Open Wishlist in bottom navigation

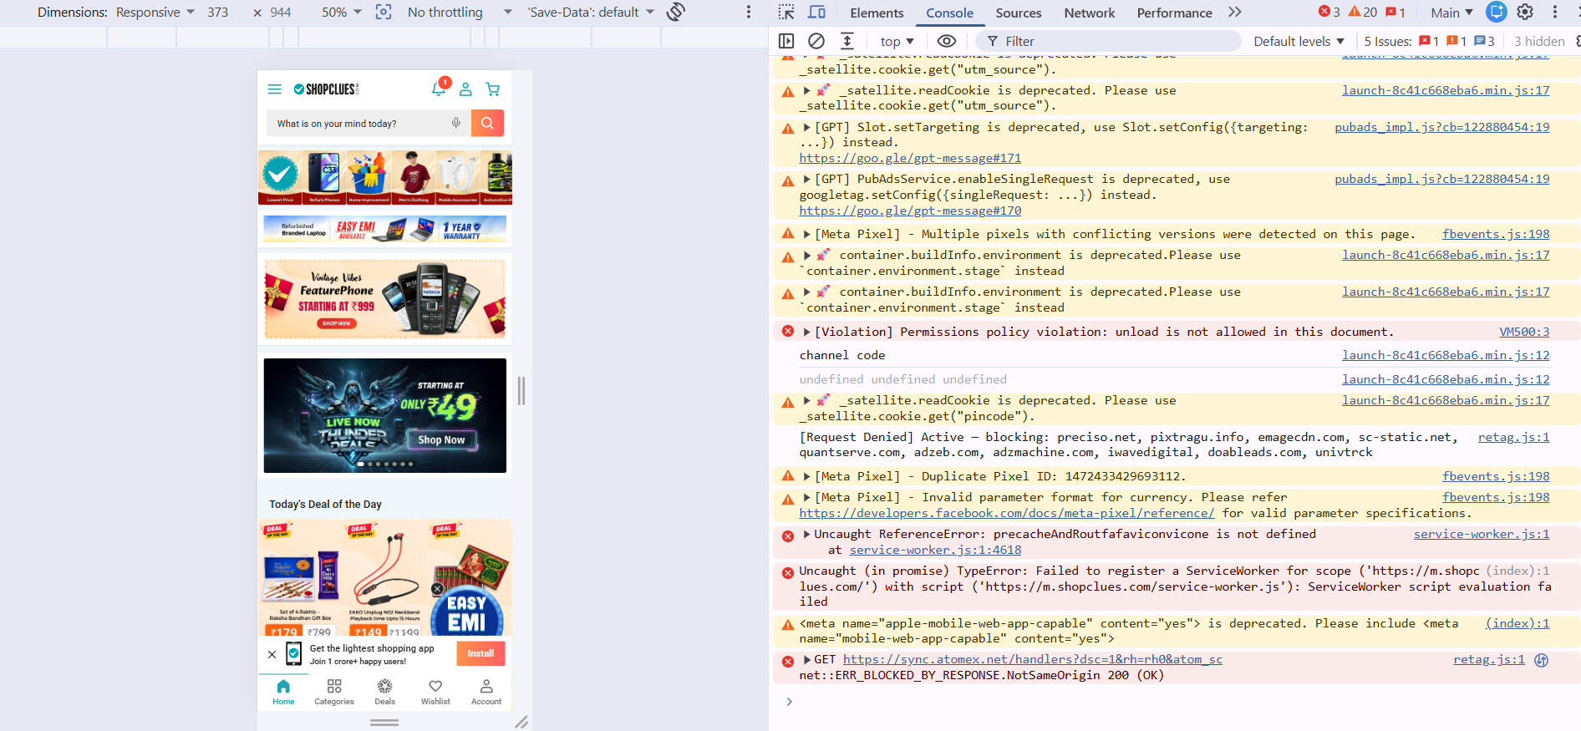click(x=435, y=692)
